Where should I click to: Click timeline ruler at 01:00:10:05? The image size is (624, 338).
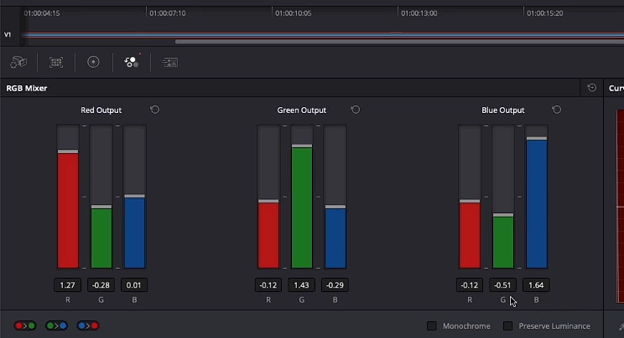(x=294, y=13)
